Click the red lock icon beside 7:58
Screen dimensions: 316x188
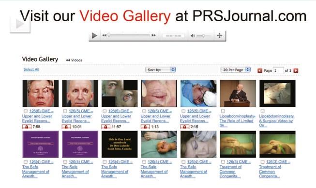click(27, 127)
